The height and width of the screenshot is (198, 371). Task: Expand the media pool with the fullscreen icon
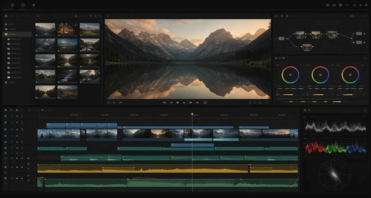point(100,16)
